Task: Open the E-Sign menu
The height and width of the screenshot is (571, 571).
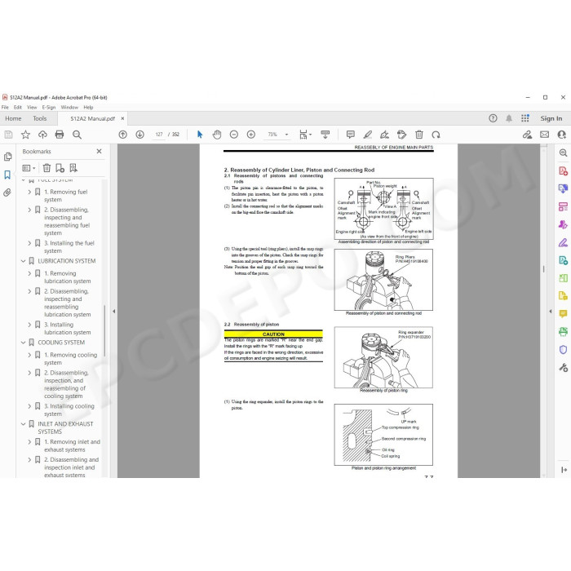Action: tap(48, 108)
